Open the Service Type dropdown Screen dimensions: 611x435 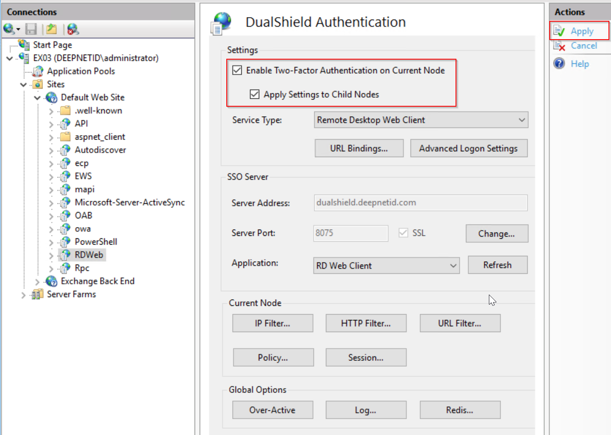[421, 120]
